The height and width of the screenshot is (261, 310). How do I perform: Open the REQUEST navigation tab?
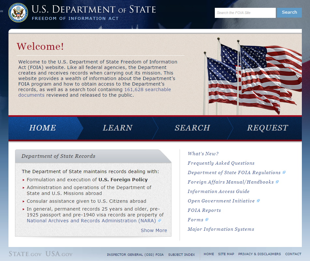point(267,128)
